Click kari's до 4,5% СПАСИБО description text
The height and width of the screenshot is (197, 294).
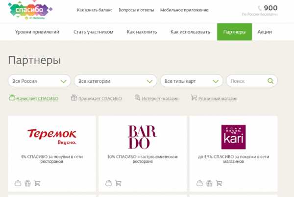[233, 159]
